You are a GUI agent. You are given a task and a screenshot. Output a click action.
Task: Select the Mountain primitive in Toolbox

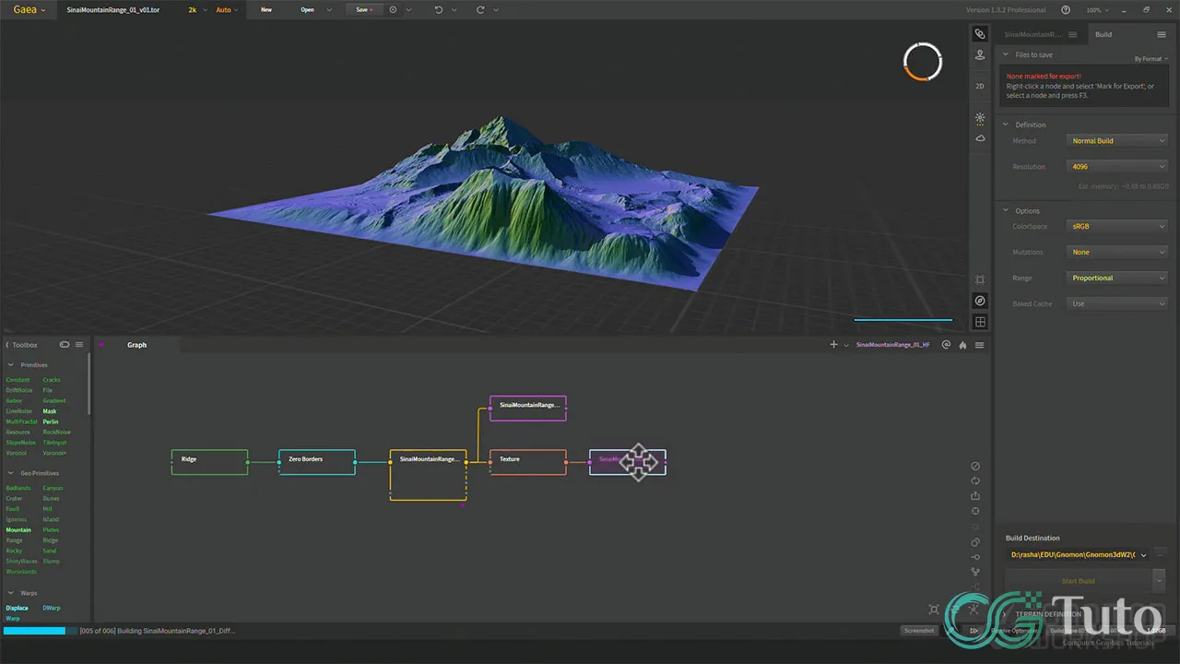(18, 529)
